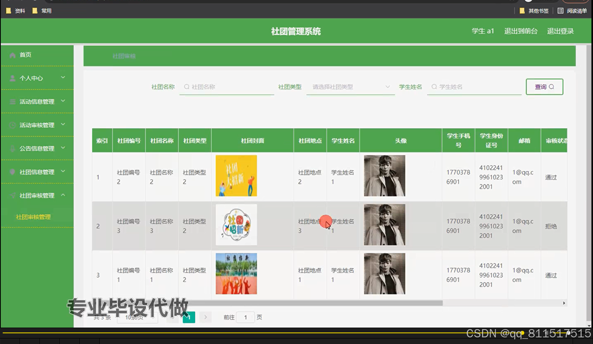Click the 学生 a1 user label
The height and width of the screenshot is (344, 593).
[x=483, y=31]
